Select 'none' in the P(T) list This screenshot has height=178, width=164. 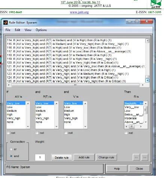45,122
